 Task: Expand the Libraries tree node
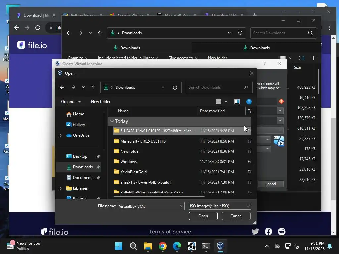coord(60,188)
